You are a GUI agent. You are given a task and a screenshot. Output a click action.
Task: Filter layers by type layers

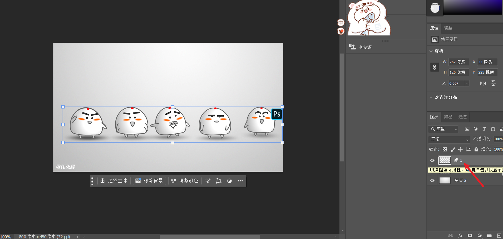point(484,129)
